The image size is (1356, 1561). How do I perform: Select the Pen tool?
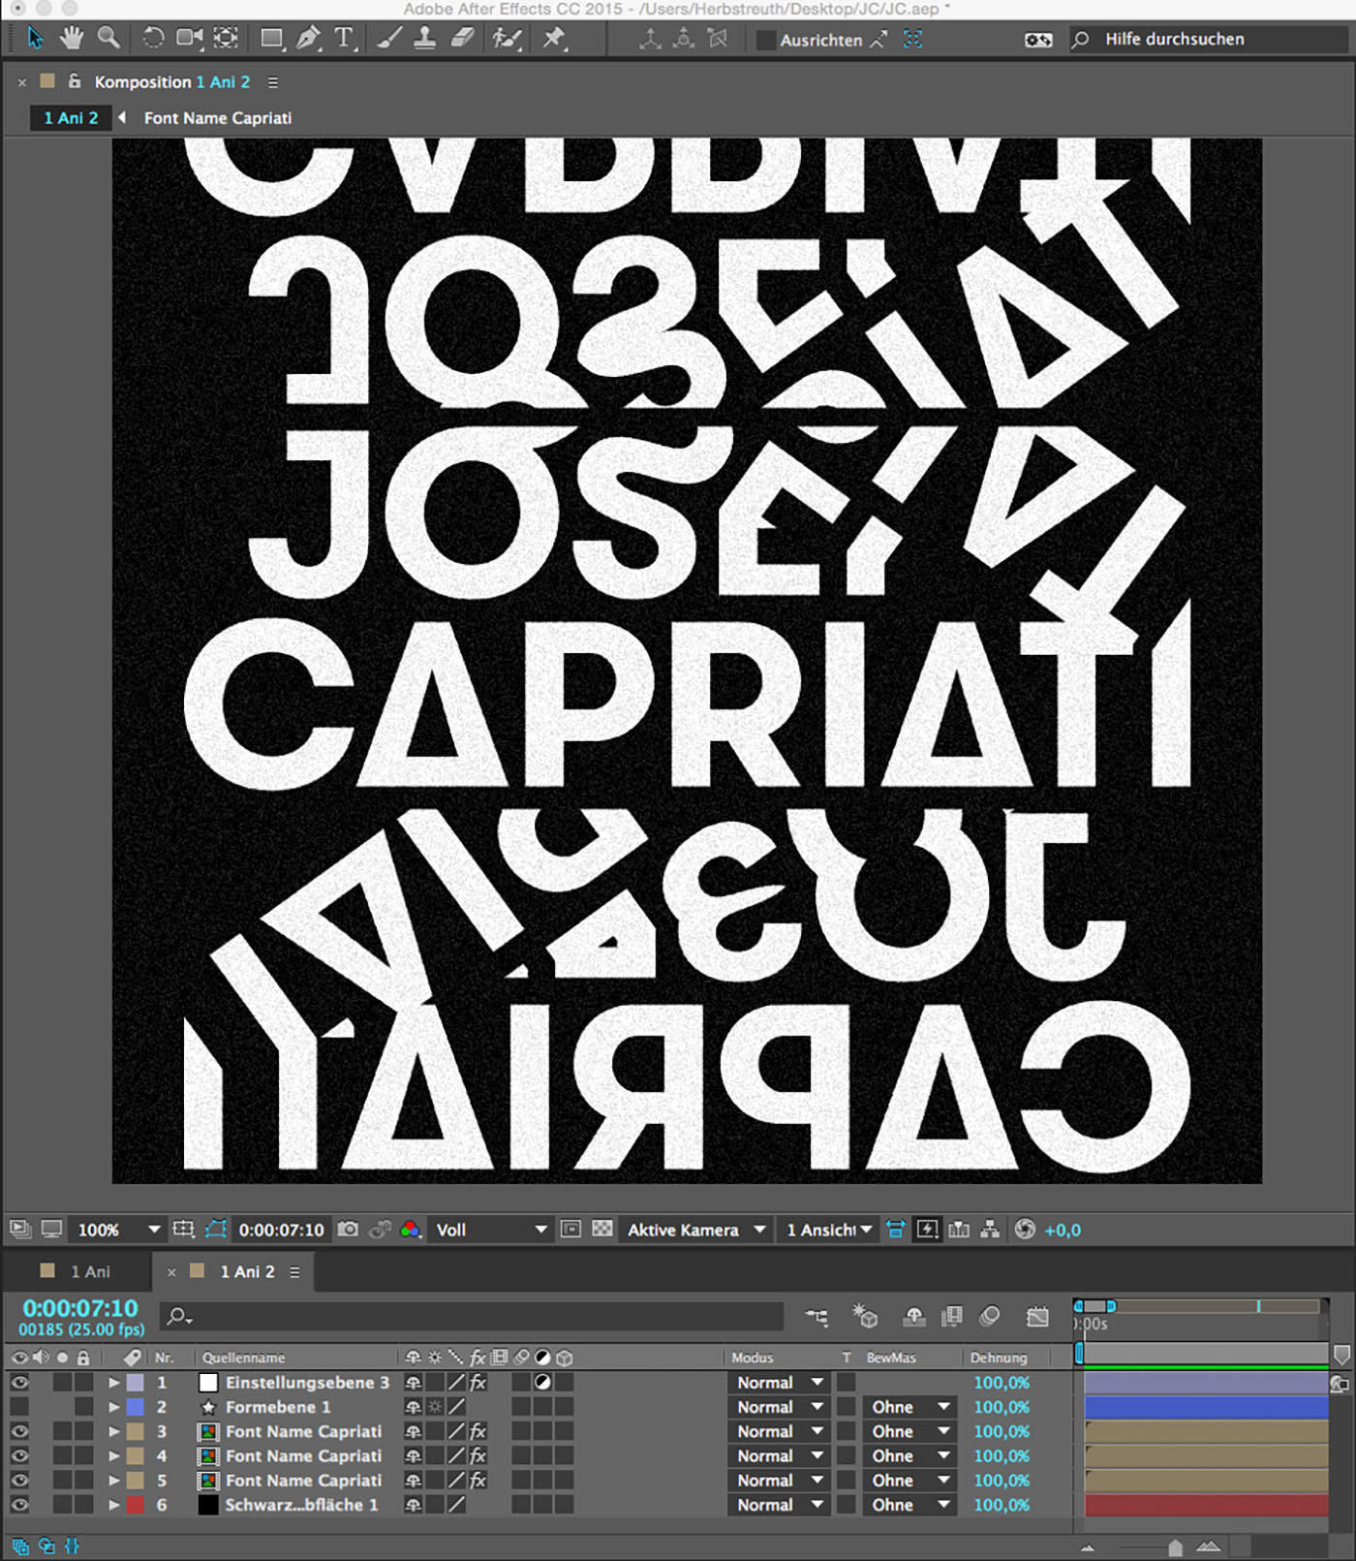[x=308, y=39]
